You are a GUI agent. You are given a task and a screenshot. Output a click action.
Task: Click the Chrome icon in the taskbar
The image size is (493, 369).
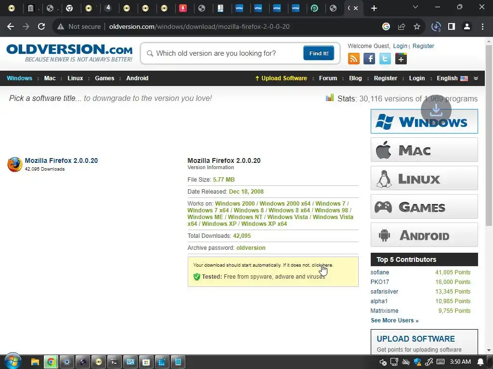click(x=51, y=362)
